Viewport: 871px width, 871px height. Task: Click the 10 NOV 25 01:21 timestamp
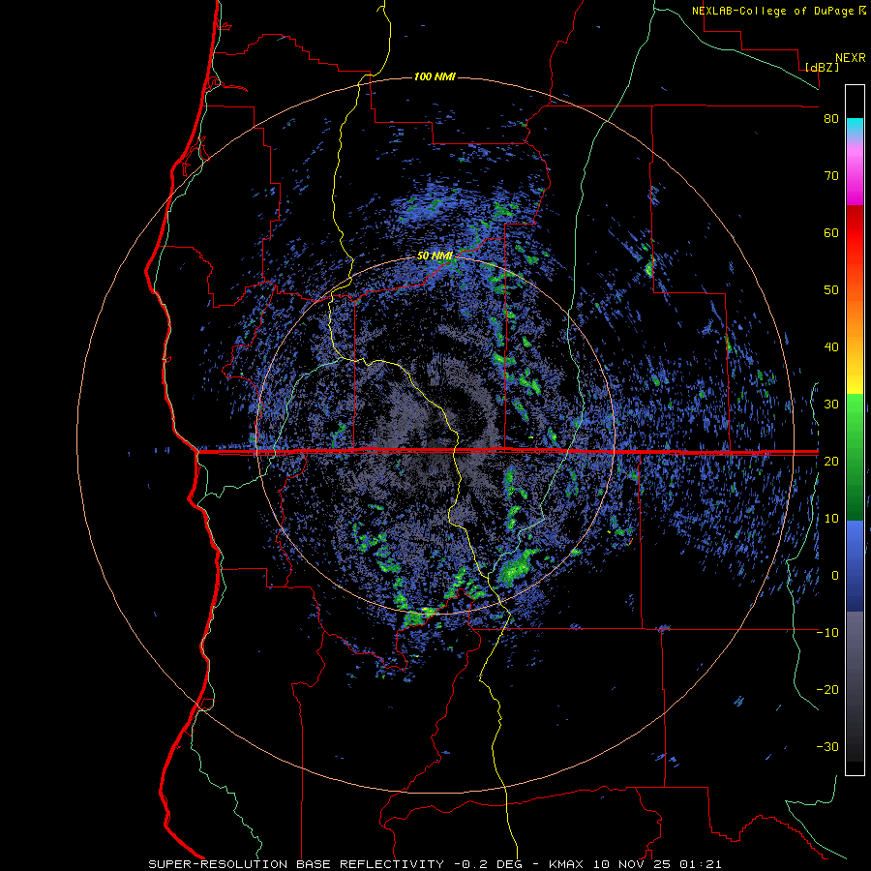coord(660,864)
